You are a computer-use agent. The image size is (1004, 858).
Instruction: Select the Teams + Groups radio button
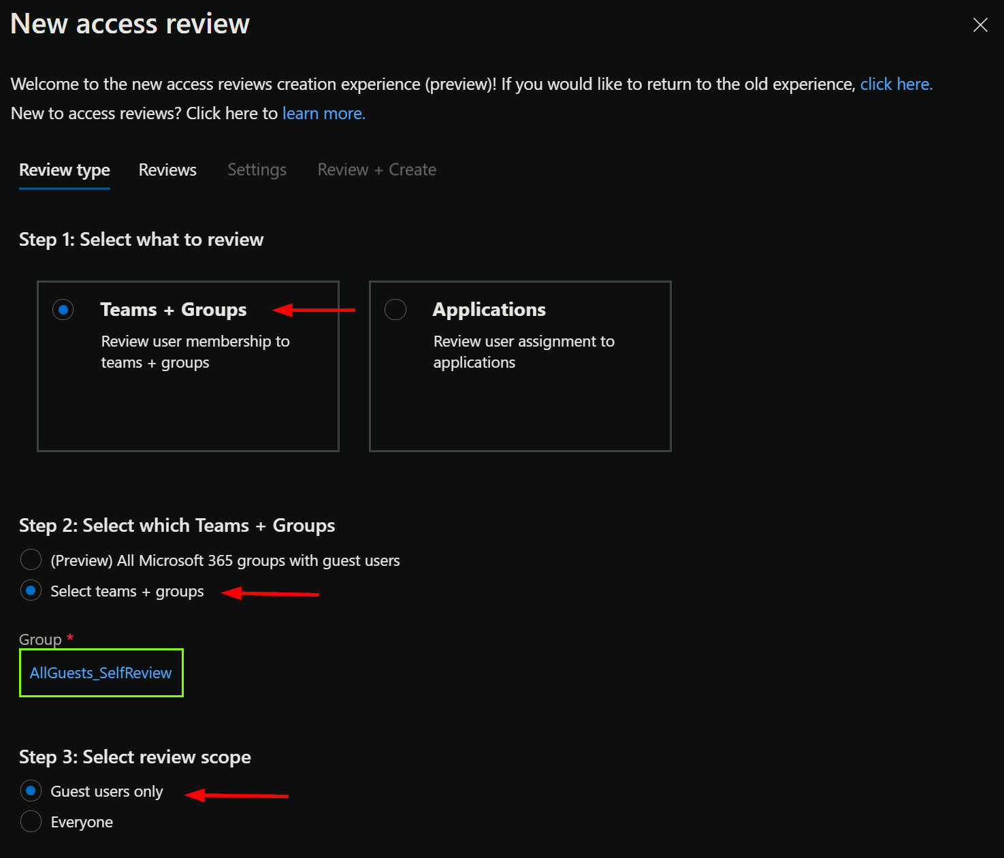point(63,310)
